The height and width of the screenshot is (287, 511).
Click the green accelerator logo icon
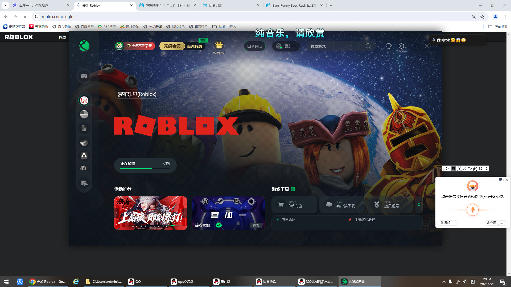(x=84, y=46)
